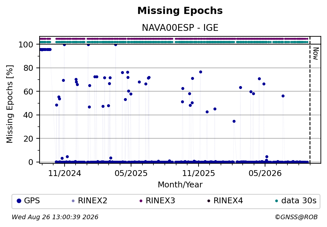Click the 11/2024 x-axis tick label
The width and height of the screenshot is (327, 227).
[65, 173]
